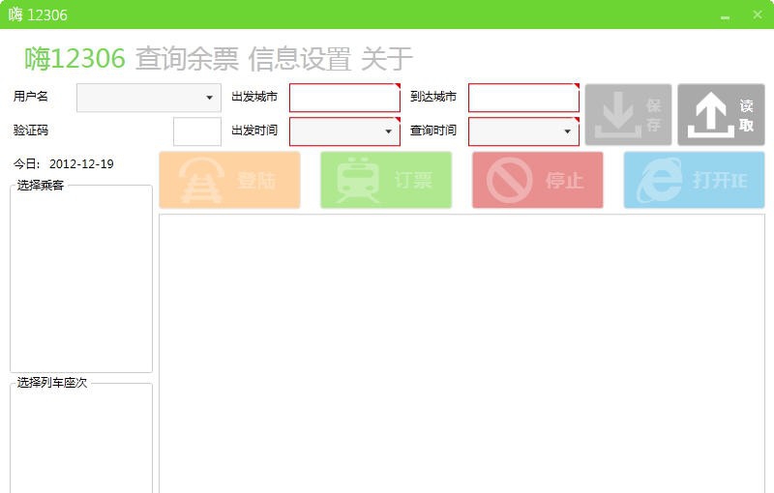Focus the 出发城市 input field

pyautogui.click(x=344, y=98)
